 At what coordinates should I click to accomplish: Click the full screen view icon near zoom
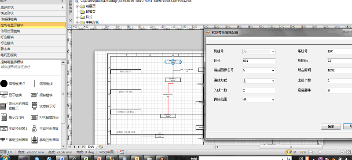(x=294, y=152)
